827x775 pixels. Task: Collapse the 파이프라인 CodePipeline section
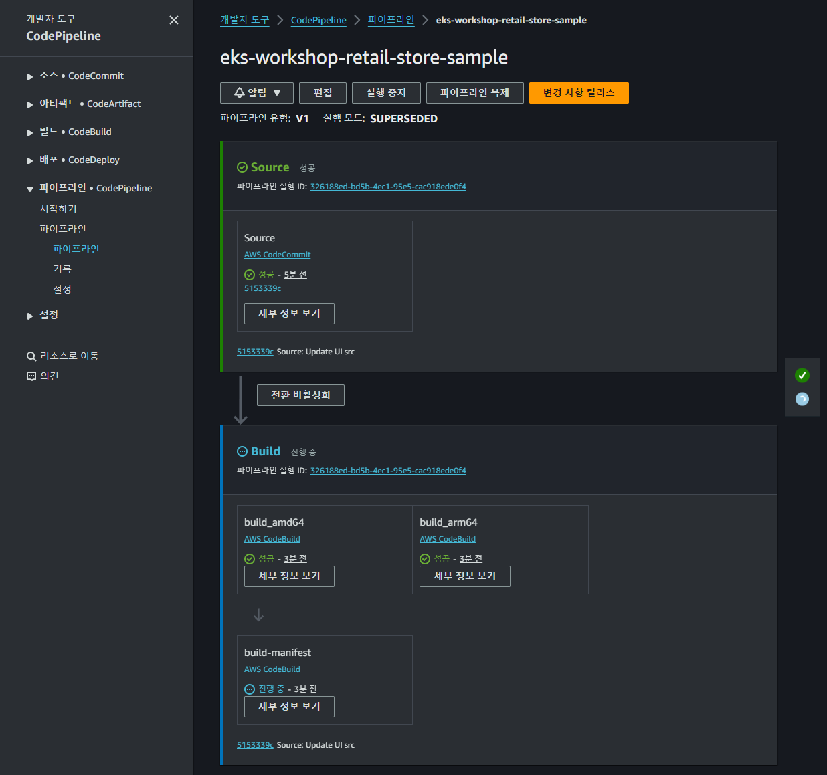29,189
